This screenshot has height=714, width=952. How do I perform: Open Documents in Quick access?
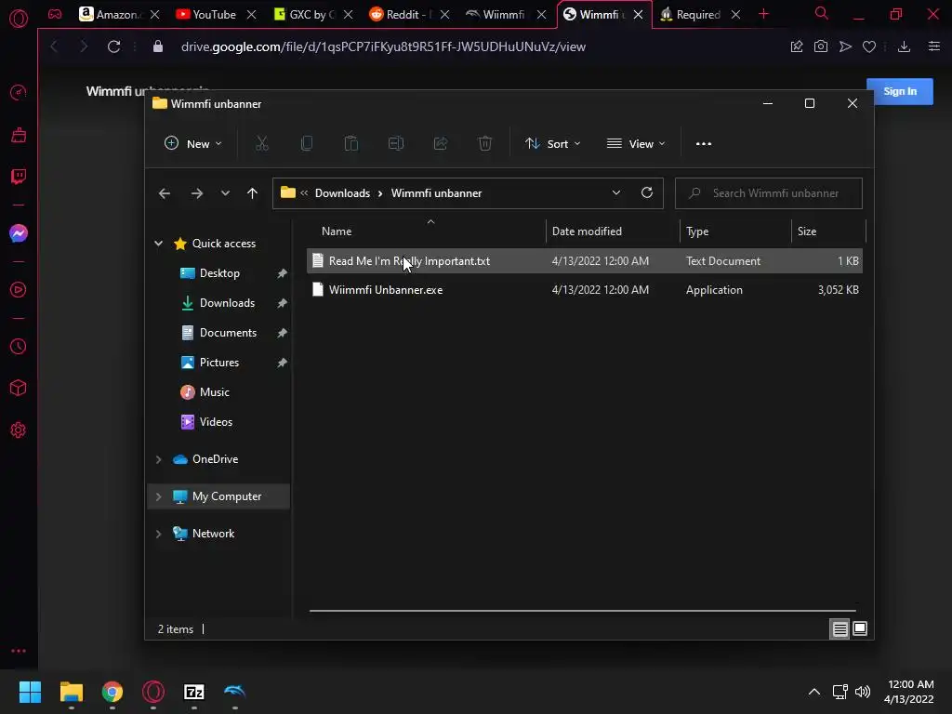tap(228, 333)
